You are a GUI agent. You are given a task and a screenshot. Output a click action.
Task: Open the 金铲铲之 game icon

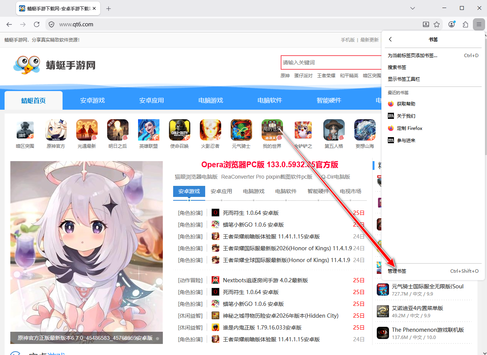point(303,130)
